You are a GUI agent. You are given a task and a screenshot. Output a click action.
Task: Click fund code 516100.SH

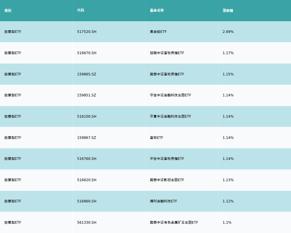coord(87,116)
